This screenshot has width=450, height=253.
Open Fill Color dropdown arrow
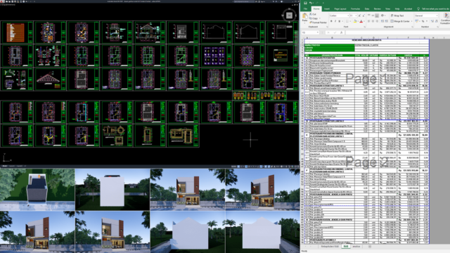coord(358,21)
